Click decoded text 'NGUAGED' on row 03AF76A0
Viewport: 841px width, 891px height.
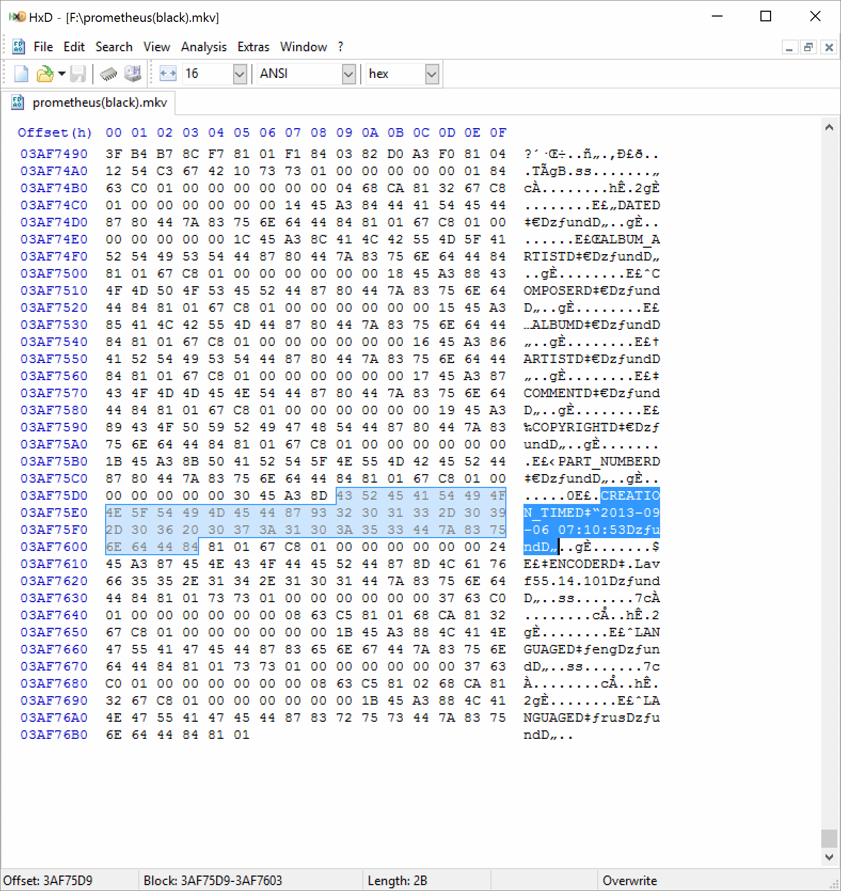pos(553,717)
